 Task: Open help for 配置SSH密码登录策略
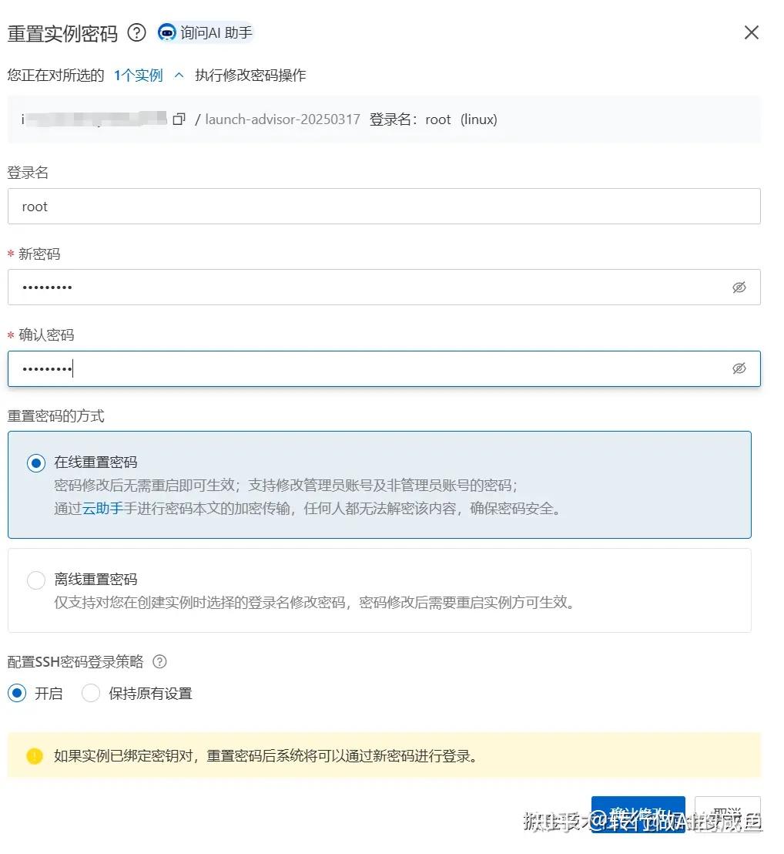[159, 662]
